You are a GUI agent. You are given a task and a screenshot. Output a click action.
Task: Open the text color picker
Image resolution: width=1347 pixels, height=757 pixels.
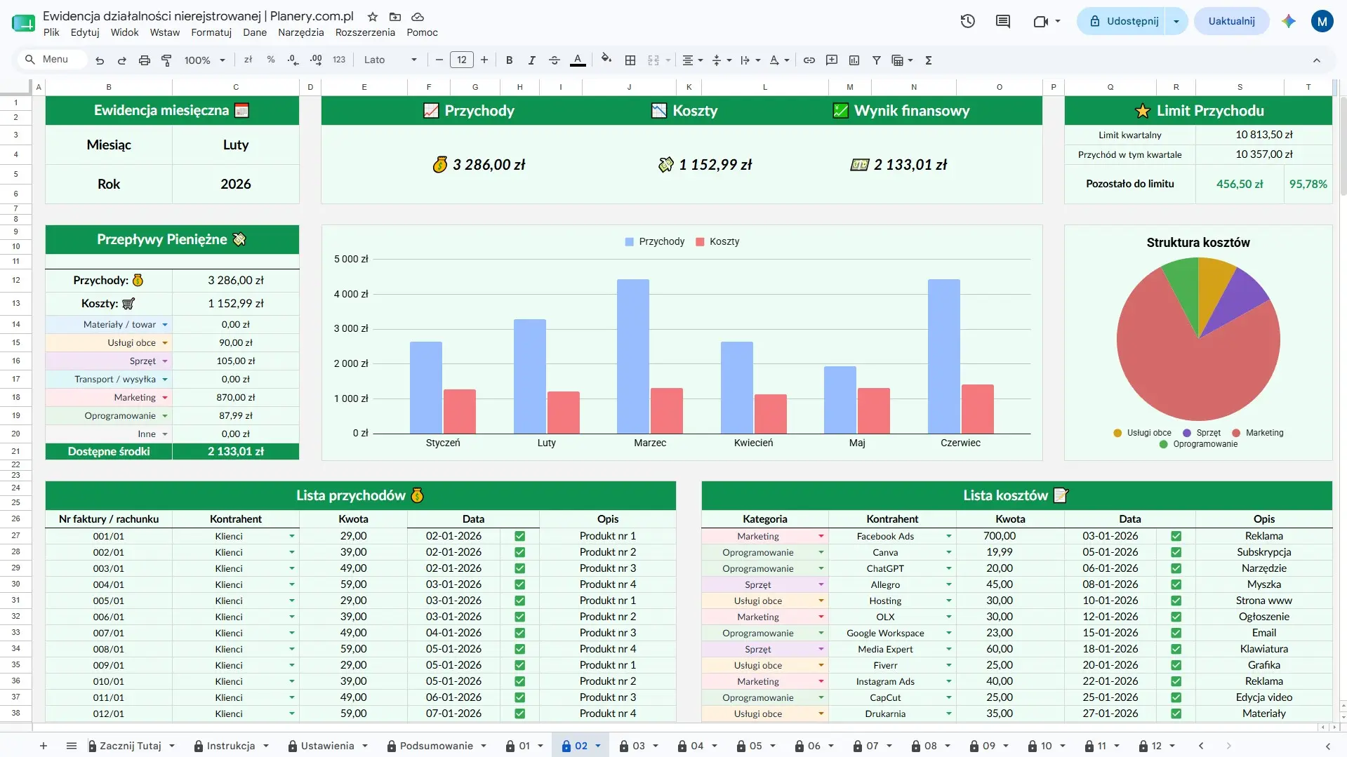tap(578, 60)
